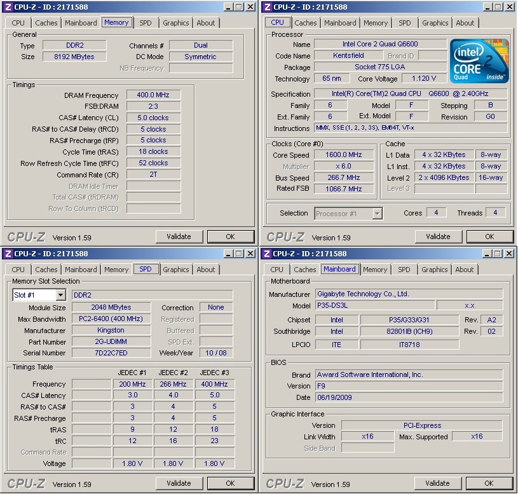Viewport: 518px width, 494px height.
Task: Click Module Size field 2048 MBytes
Action: pos(111,307)
